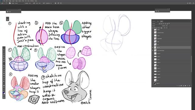Open the Layers panel flyout menu
Screen dimensions: 195x110
[x=191, y=21]
